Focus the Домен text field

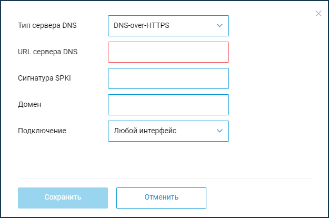click(168, 105)
